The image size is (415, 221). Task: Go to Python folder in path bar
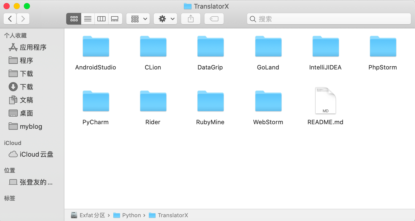pos(127,215)
